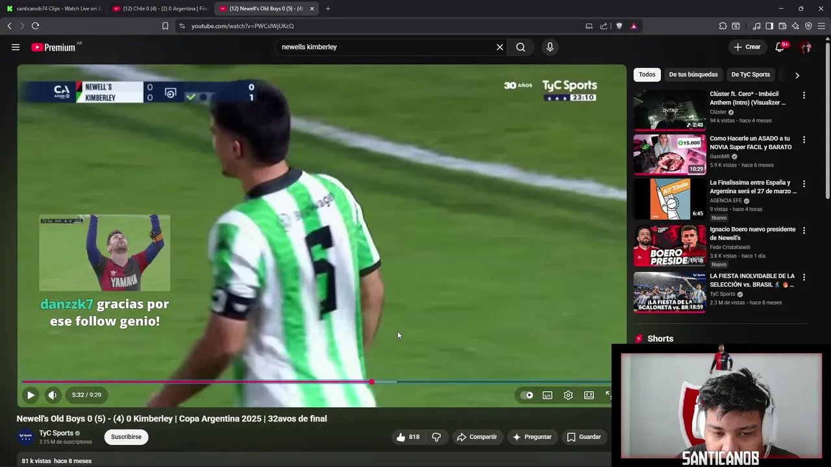Select the Todos filter chip
This screenshot has height=467, width=831.
click(x=647, y=75)
